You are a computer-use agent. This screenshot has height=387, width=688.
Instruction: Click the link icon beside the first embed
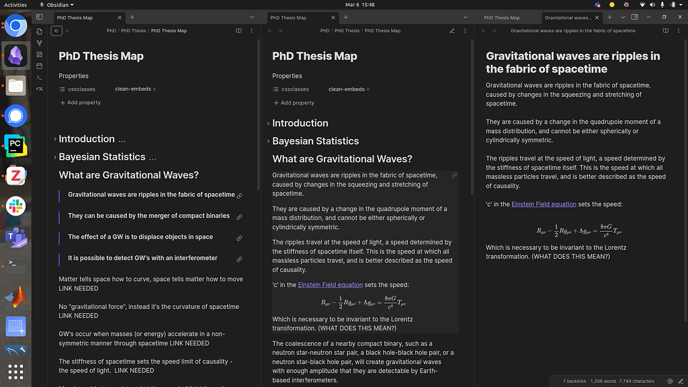pyautogui.click(x=239, y=196)
